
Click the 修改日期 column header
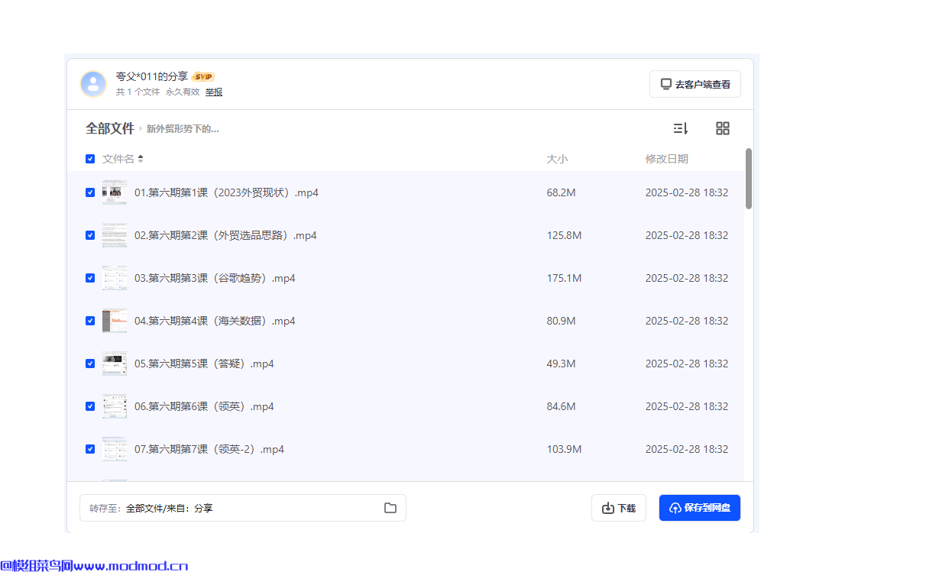click(x=667, y=159)
